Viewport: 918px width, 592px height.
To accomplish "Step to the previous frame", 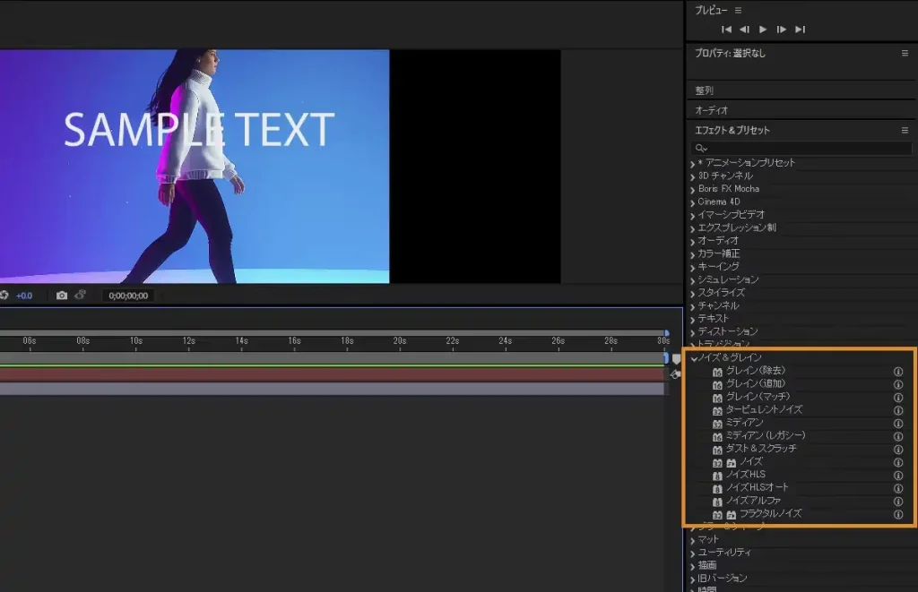I will pos(744,30).
